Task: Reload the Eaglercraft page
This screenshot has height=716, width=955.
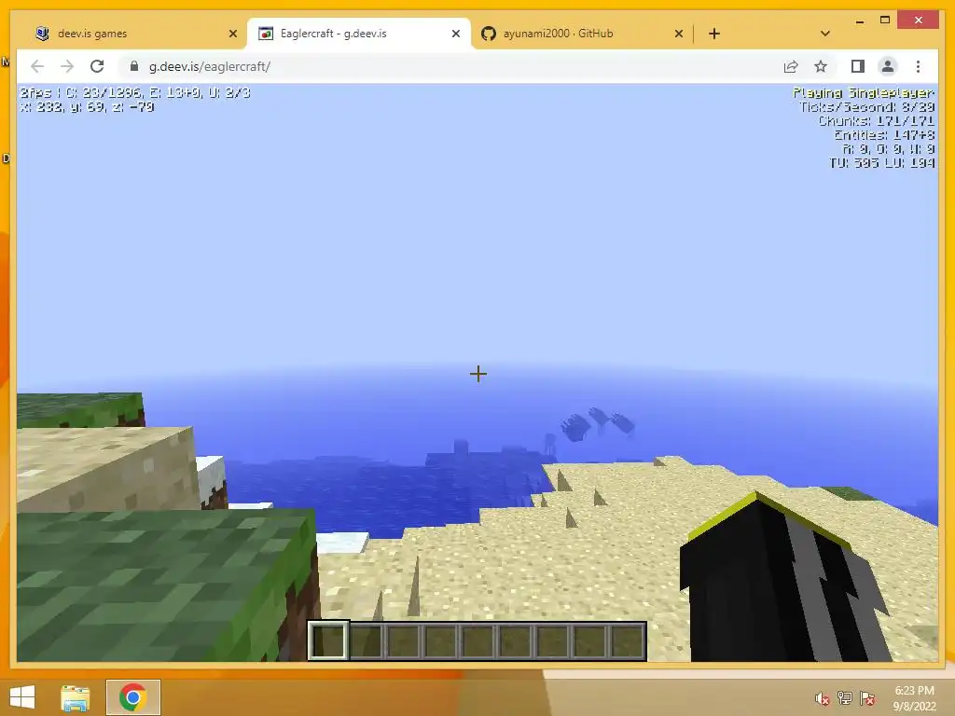Action: (x=97, y=66)
